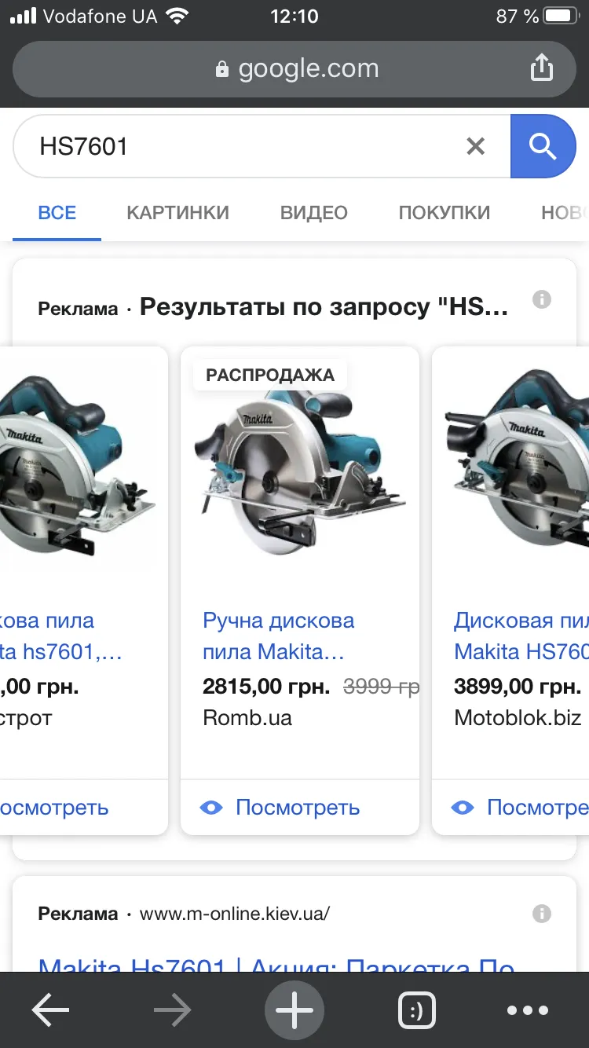Tap the blue magnifier search button
Viewport: 589px width, 1048px height.
543,146
